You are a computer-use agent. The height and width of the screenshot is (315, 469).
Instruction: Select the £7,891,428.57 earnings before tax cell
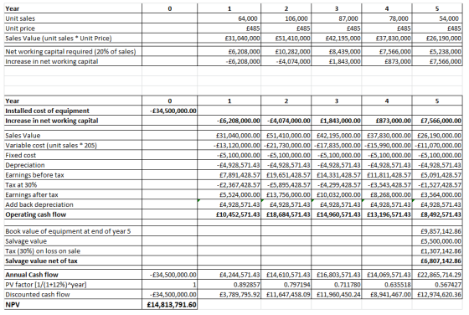pyautogui.click(x=229, y=175)
